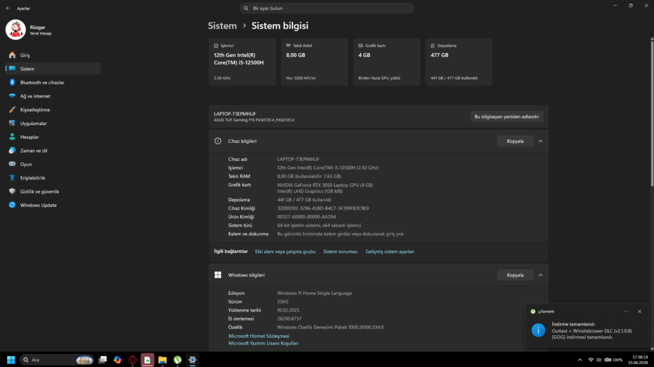This screenshot has height=367, width=654.
Task: Select the Sistem item in sidebar
Action: coord(53,69)
